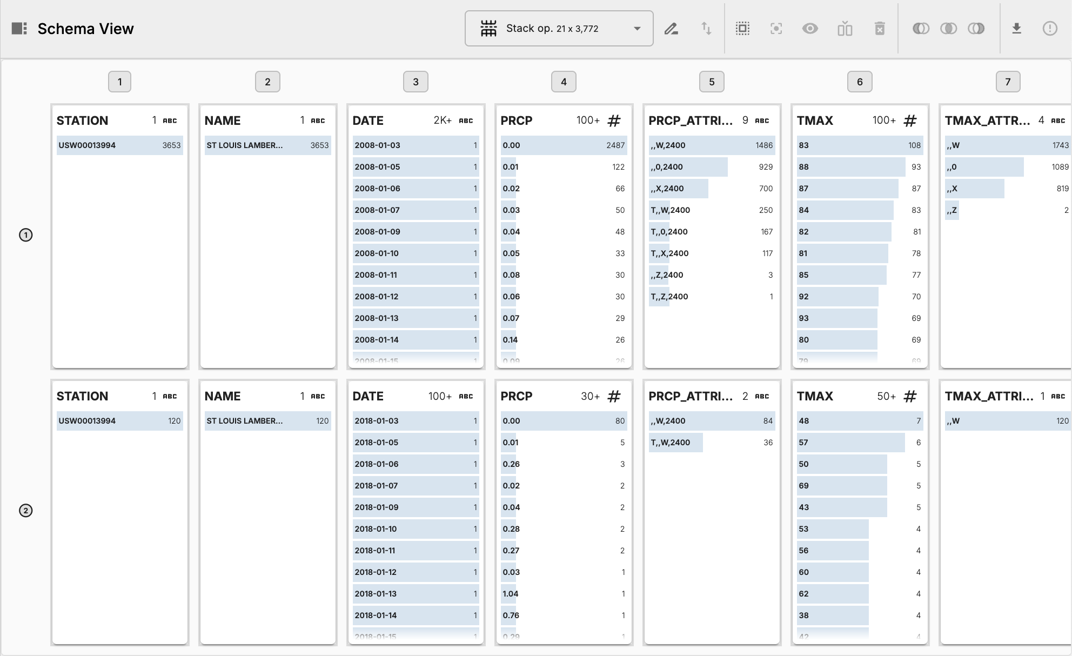Click the Schema View title
Image resolution: width=1072 pixels, height=656 pixels.
click(85, 29)
